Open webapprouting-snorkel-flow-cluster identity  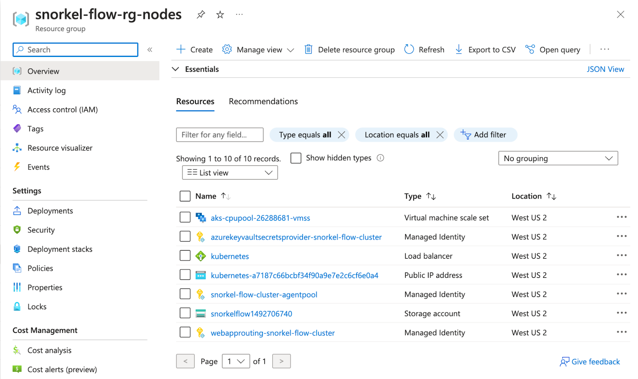tap(273, 333)
